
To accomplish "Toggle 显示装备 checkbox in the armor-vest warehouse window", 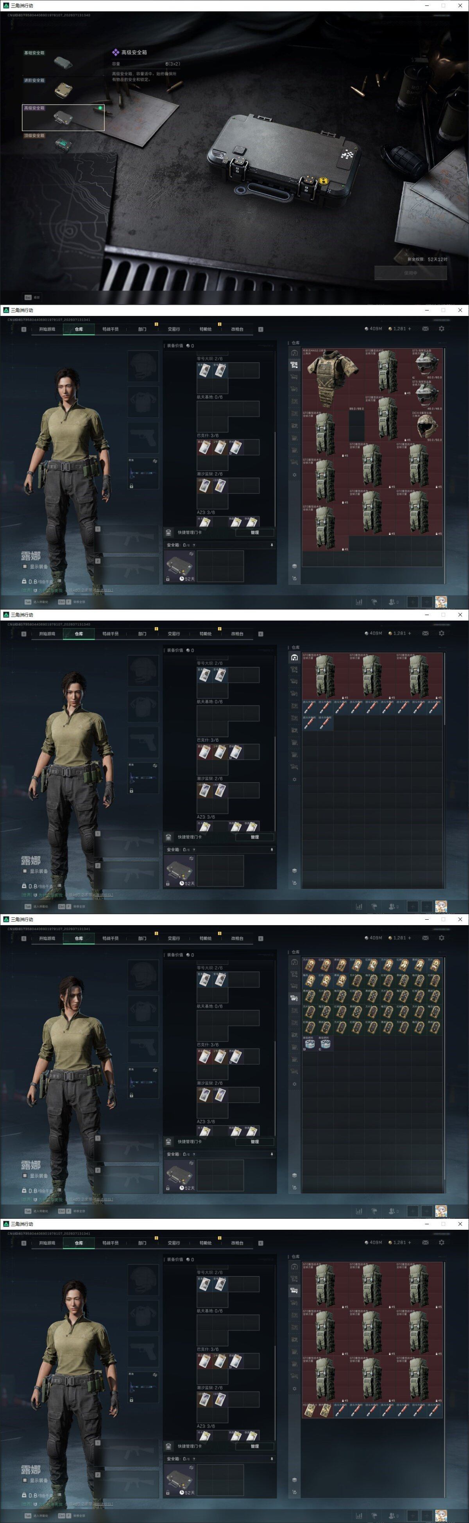I will 25,567.
